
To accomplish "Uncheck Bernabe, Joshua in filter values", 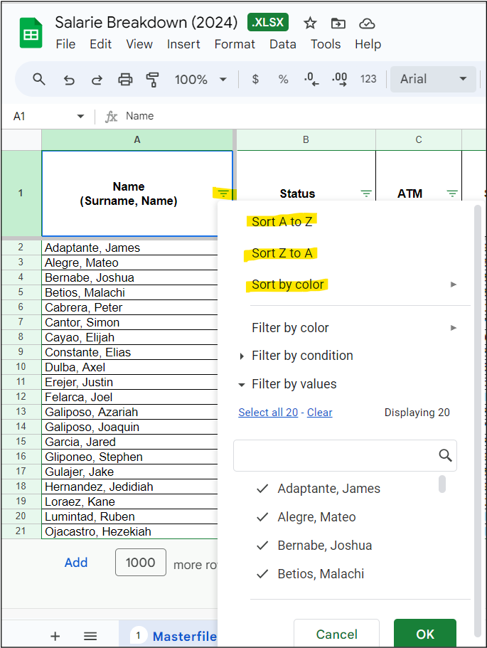I will (263, 546).
